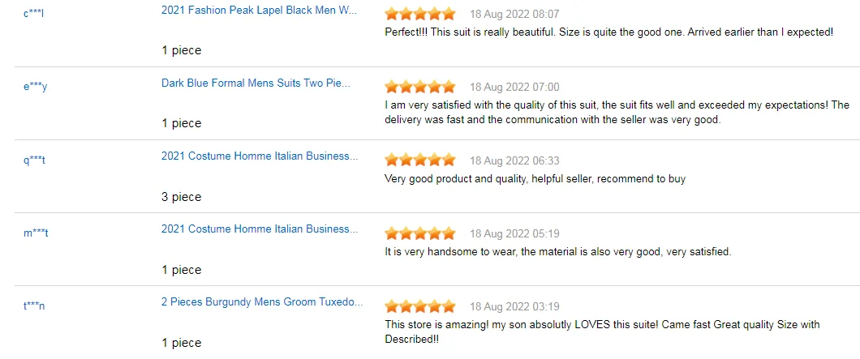Click reviewer name e***y

point(36,87)
